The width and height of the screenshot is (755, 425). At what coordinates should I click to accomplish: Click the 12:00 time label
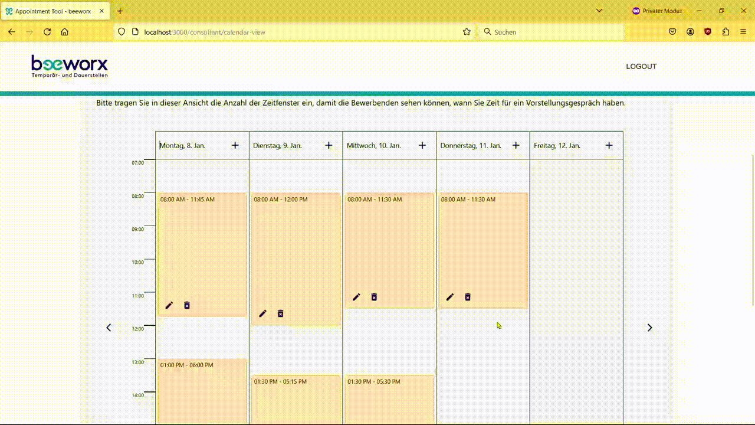pos(137,329)
